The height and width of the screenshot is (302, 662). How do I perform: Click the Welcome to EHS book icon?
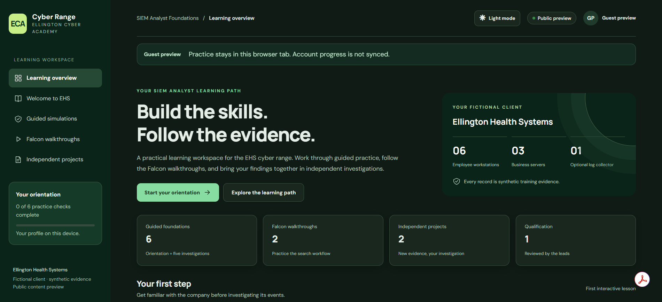(18, 99)
